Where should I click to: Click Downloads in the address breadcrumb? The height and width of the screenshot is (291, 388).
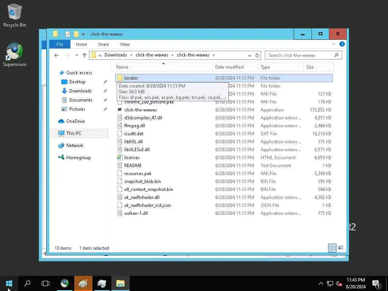116,55
